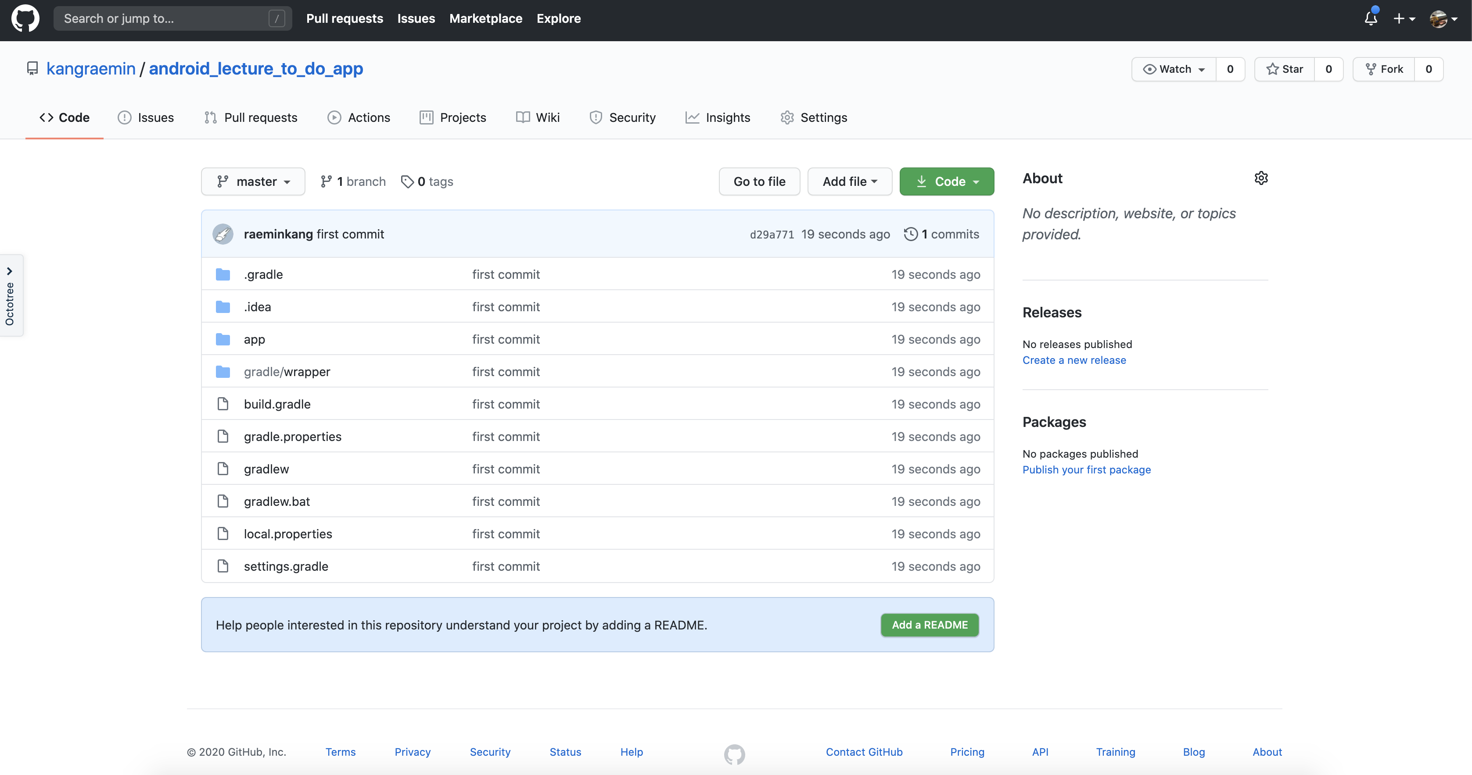Viewport: 1472px width, 775px height.
Task: Open Explore in the top navigation
Action: tap(559, 18)
